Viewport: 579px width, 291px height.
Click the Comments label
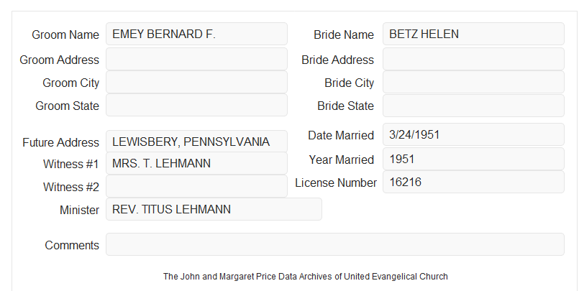pyautogui.click(x=72, y=245)
